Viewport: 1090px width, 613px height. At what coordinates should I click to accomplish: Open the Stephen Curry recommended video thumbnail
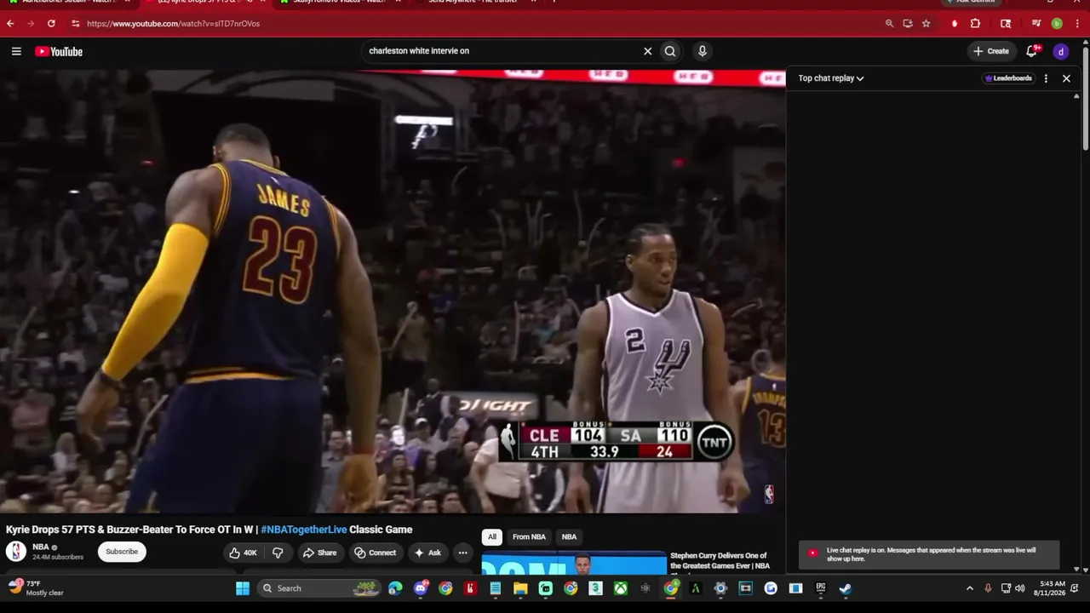click(574, 564)
